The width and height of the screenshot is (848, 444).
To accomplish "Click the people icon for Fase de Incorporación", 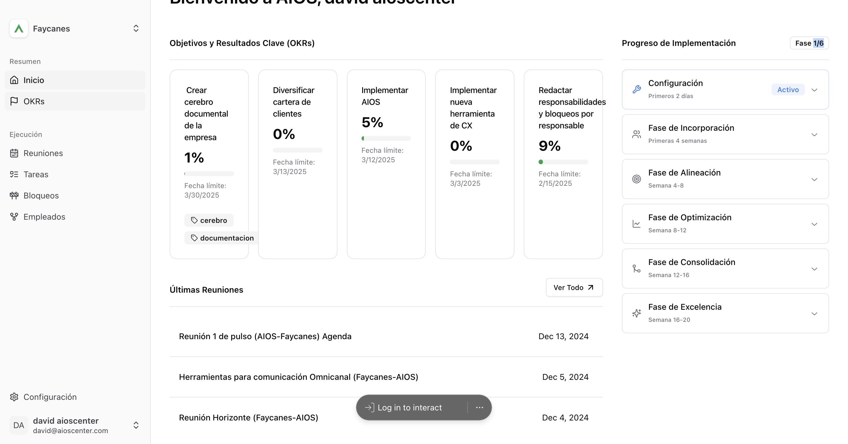I will click(x=637, y=134).
